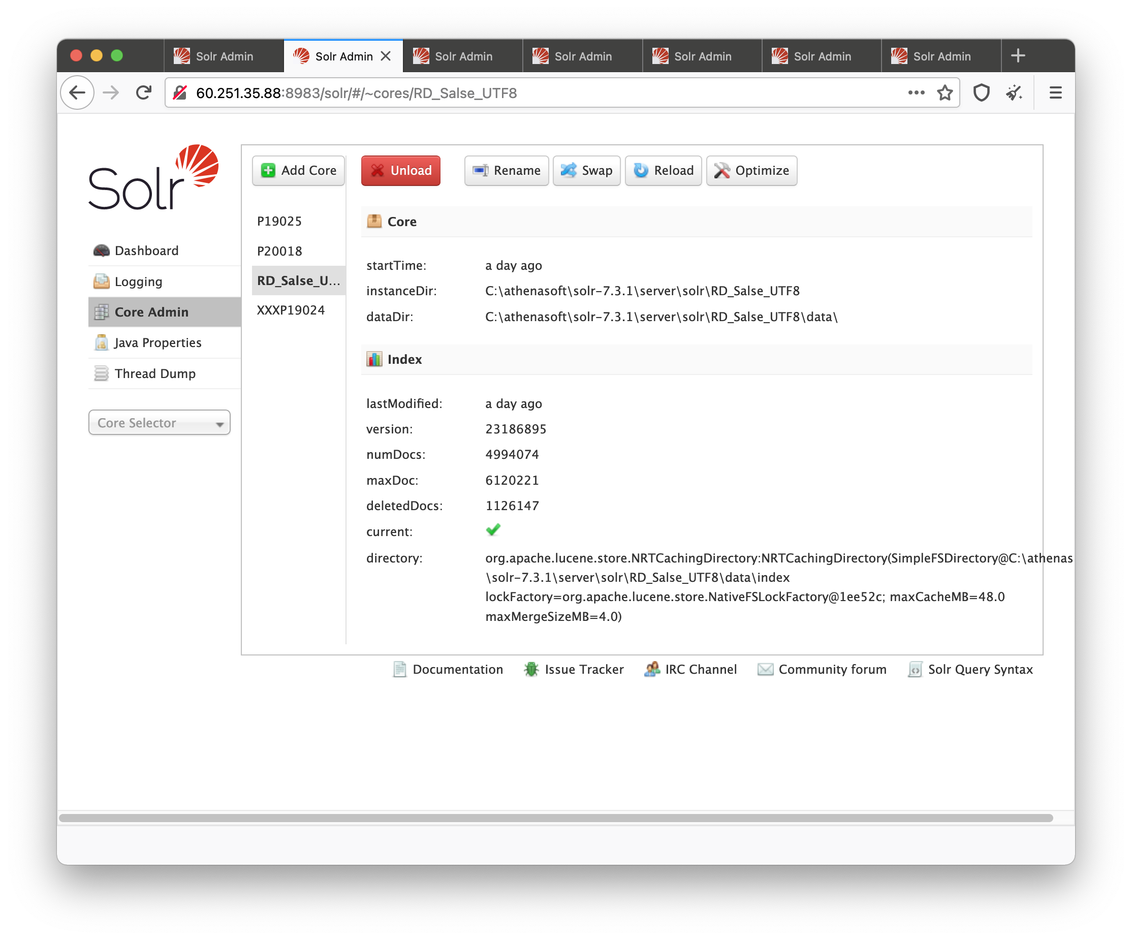Click the Swap core button

pyautogui.click(x=586, y=170)
